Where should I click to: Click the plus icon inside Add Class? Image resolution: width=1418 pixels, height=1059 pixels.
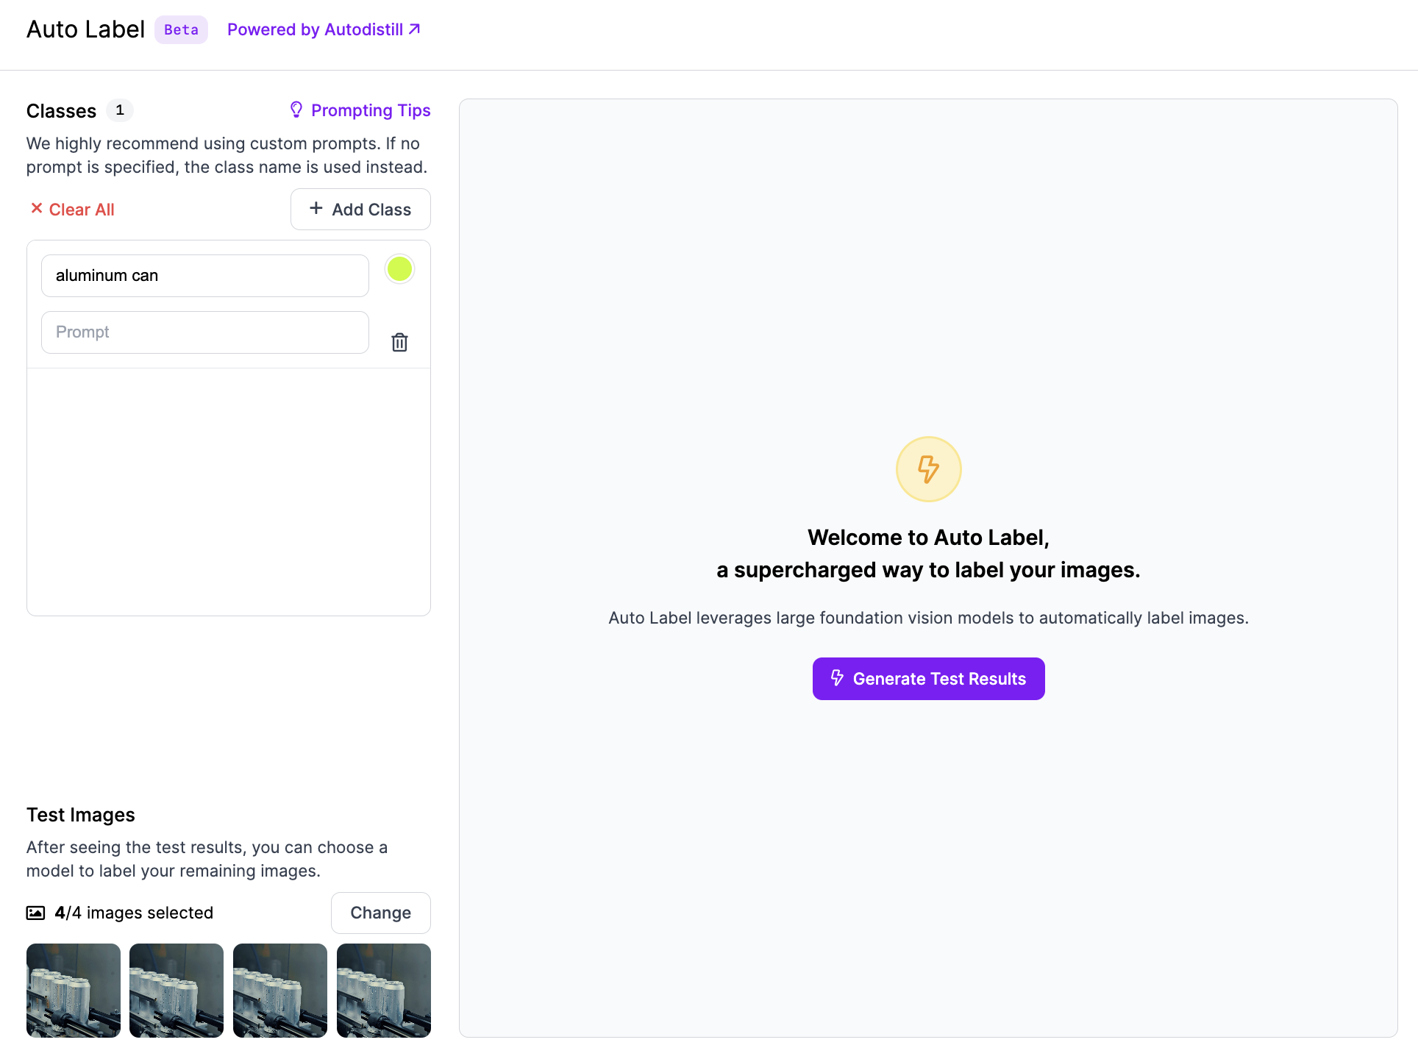pyautogui.click(x=316, y=209)
